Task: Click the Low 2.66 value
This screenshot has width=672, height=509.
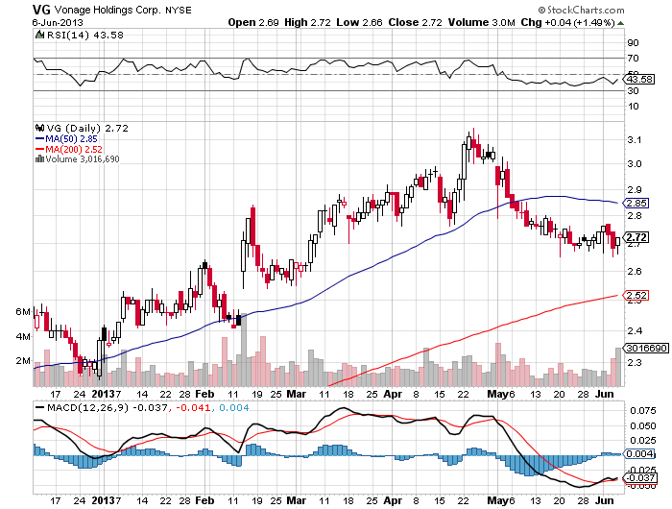Action: 359,22
